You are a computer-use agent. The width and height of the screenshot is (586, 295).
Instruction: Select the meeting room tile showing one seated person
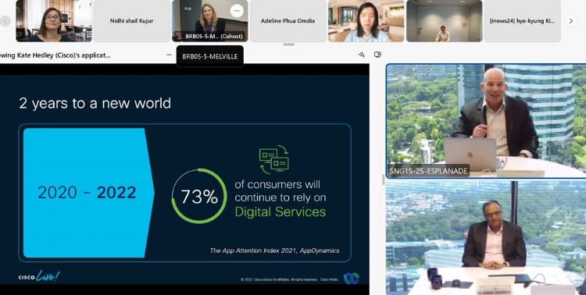tap(444, 21)
